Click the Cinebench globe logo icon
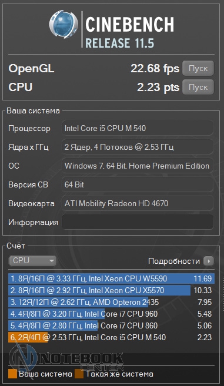The height and width of the screenshot is (386, 224). [64, 24]
